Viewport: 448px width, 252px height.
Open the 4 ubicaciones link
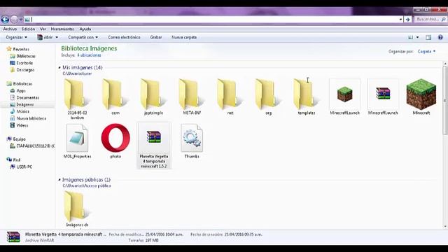(x=89, y=55)
